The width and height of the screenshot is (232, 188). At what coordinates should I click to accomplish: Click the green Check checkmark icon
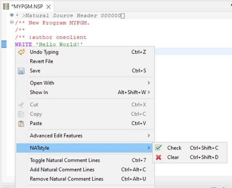(158, 148)
